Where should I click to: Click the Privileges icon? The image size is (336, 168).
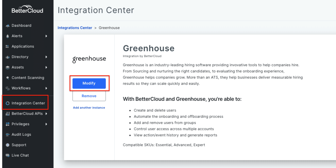[x=8, y=124]
